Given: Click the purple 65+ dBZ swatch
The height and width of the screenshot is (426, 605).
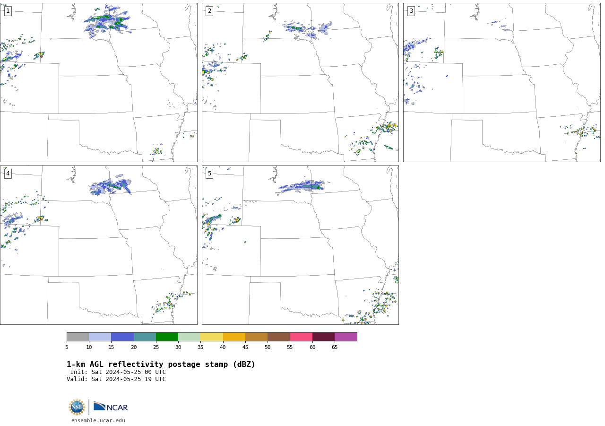Looking at the screenshot, I should 346,337.
